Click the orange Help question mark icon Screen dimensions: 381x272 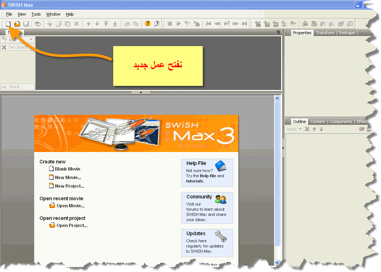(x=148, y=24)
